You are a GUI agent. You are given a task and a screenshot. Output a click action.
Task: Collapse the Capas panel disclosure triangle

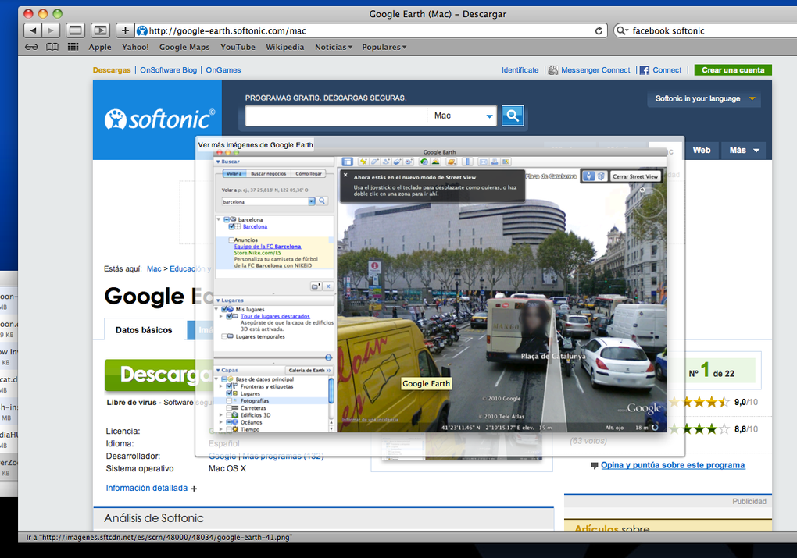(218, 370)
